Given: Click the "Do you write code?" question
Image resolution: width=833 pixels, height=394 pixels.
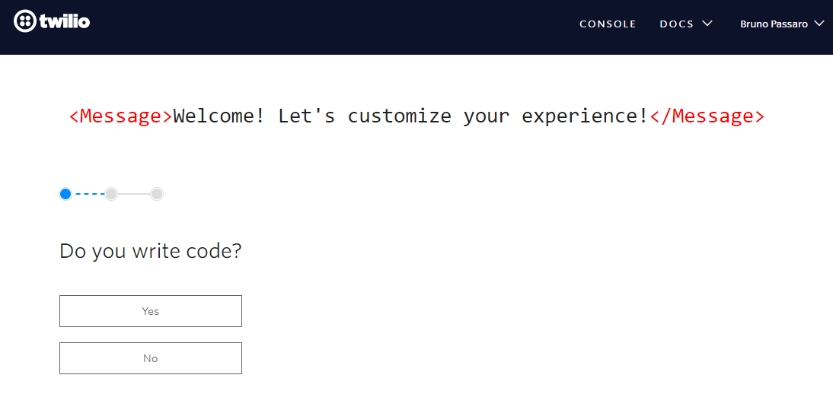Looking at the screenshot, I should click(x=150, y=251).
